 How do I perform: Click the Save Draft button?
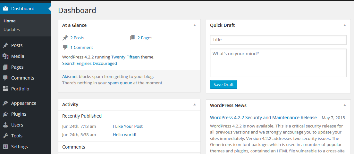click(x=223, y=85)
